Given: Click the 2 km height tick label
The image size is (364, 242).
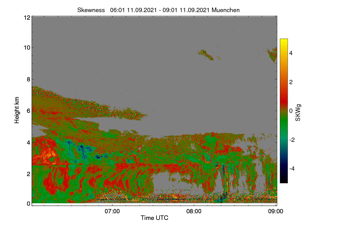Looking at the screenshot, I should (x=28, y=174).
